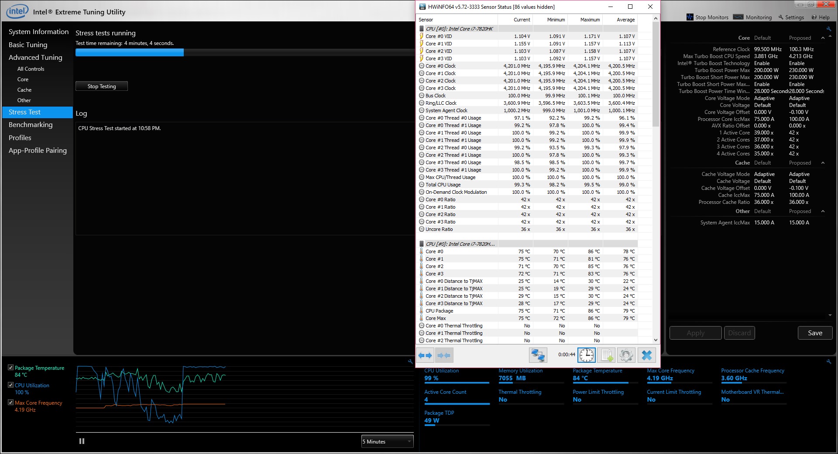Toggle the Max Core Frequency graph checkbox

[x=10, y=402]
